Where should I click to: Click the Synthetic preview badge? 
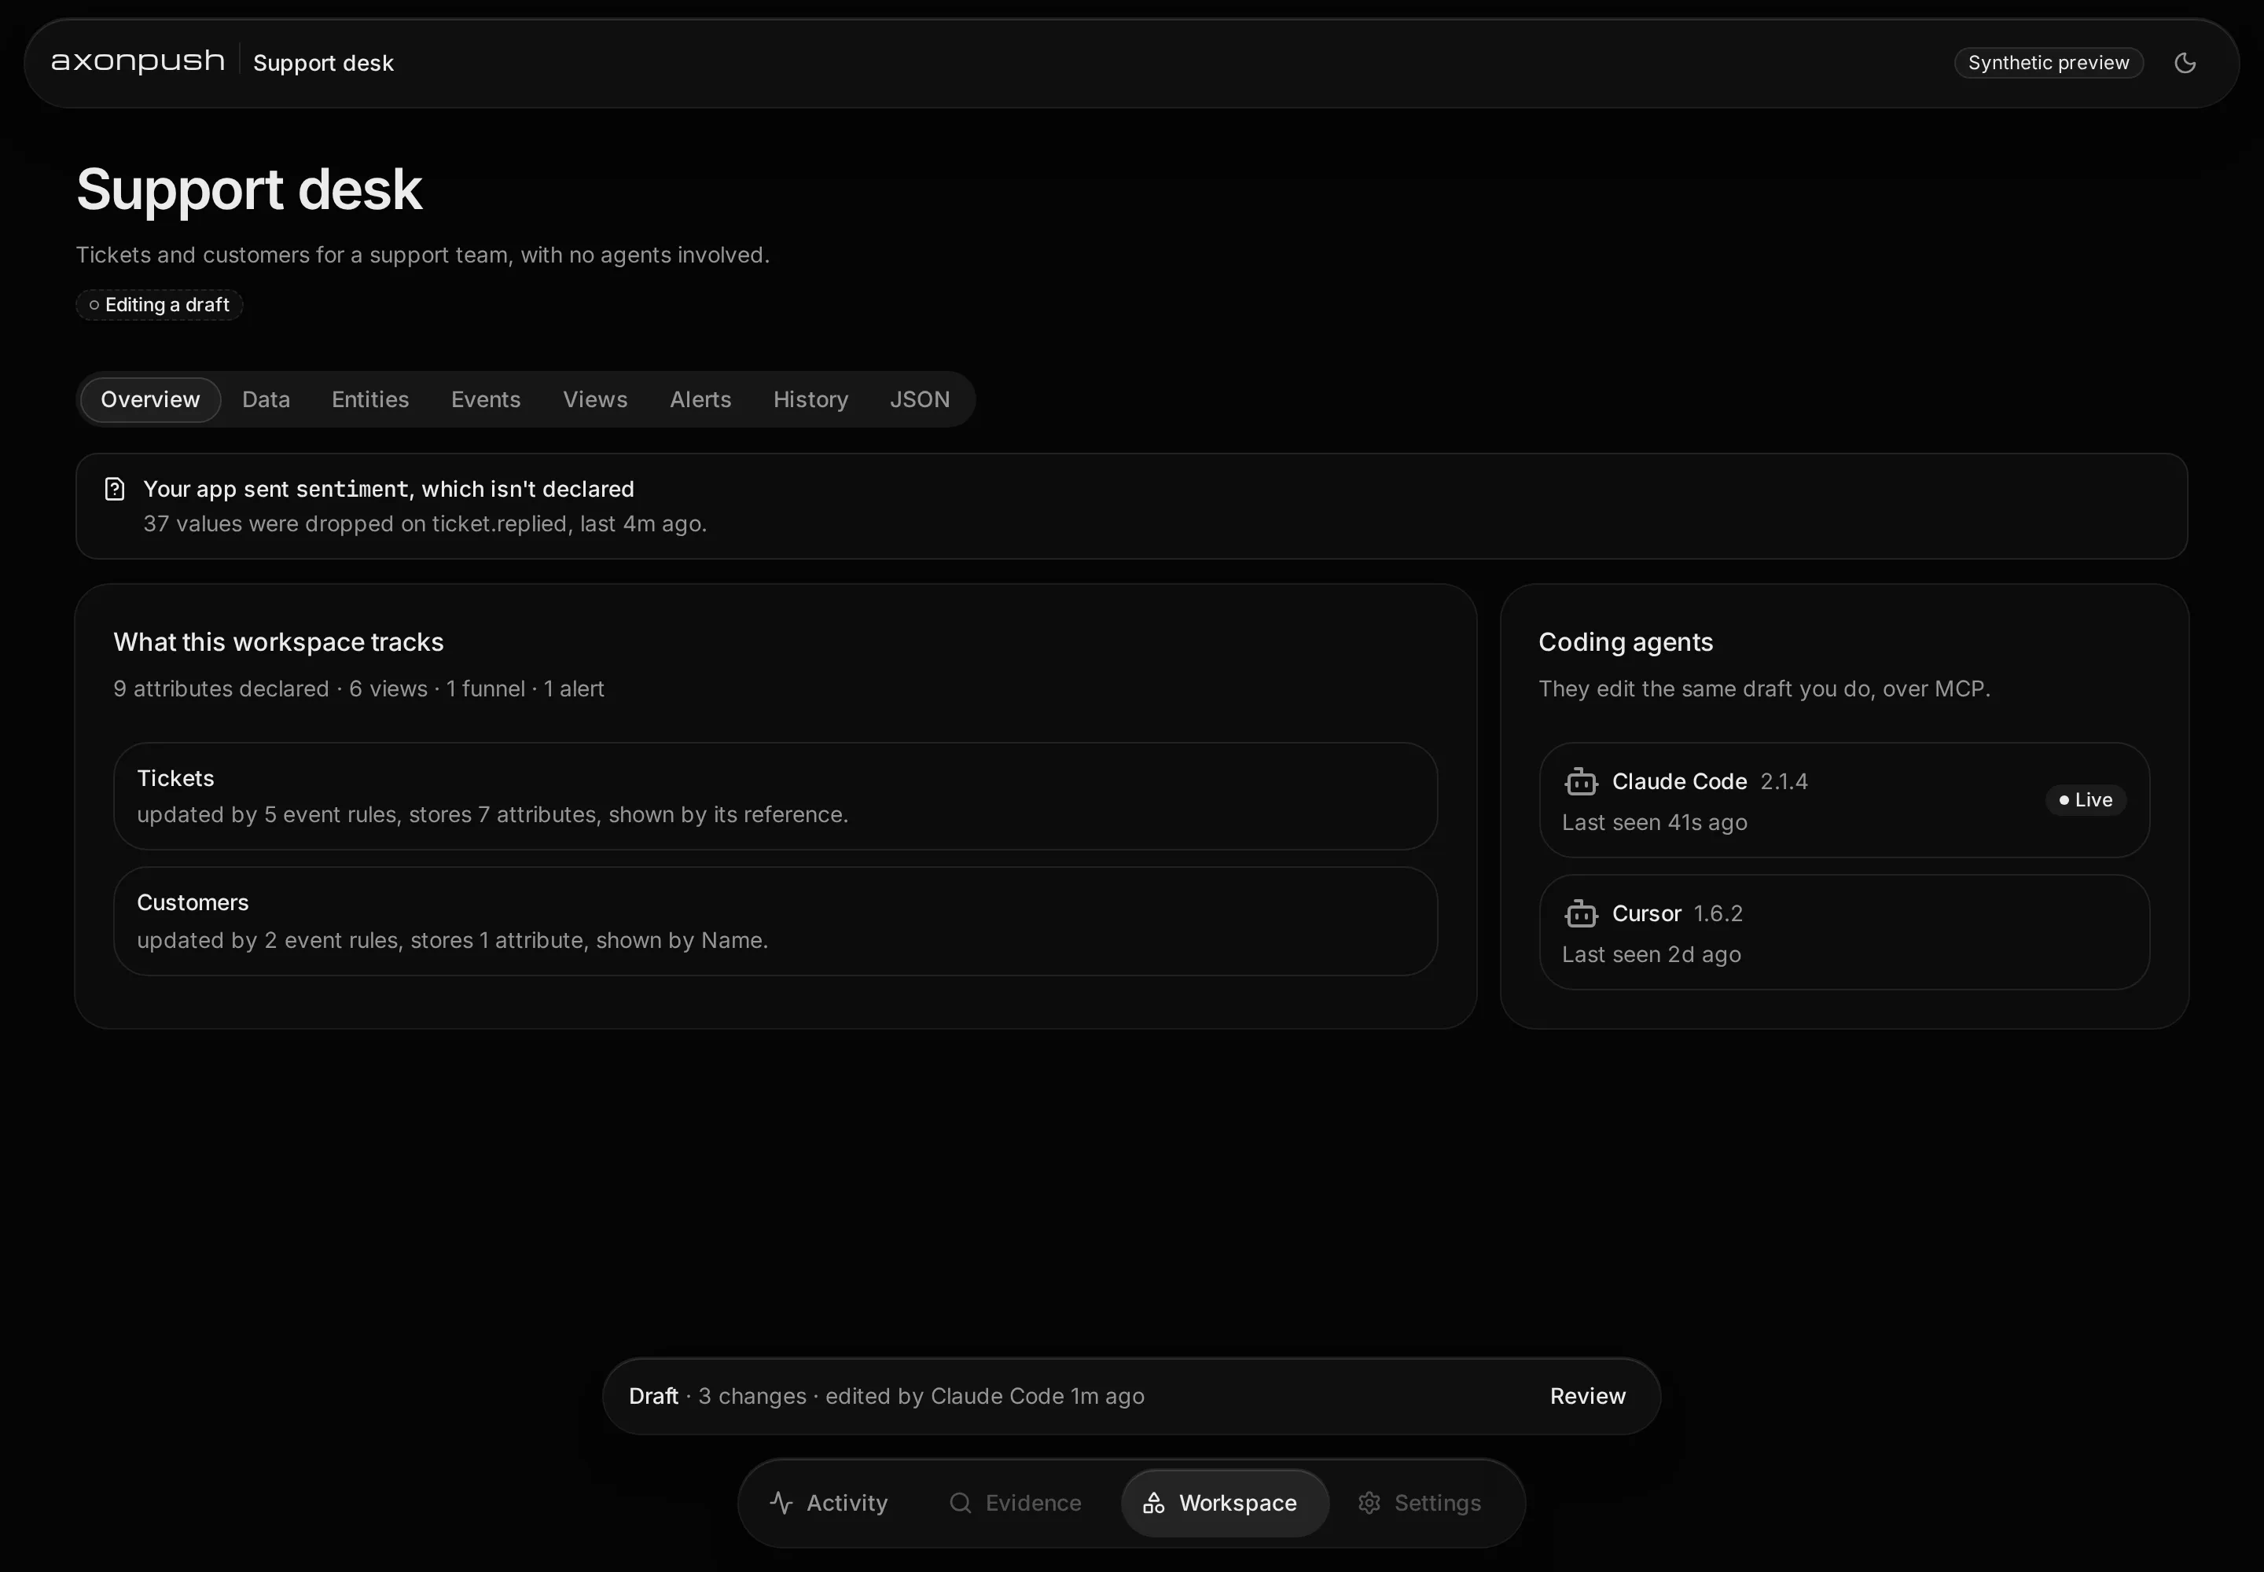[2049, 63]
